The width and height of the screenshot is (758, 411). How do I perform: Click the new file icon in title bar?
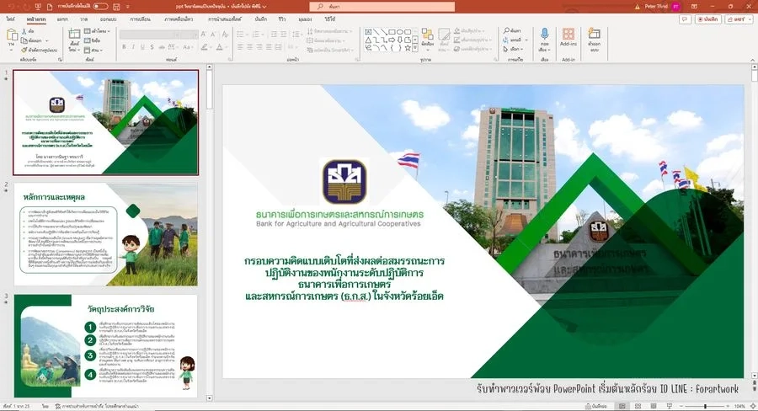coord(50,6)
